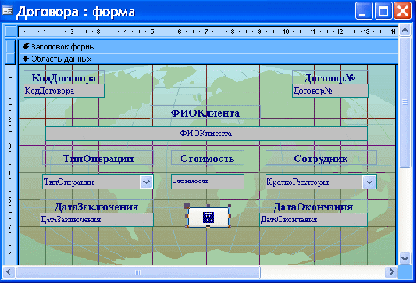Viewport: 417px width, 284px height.
Task: Open the КраткоРиэлторы combo box dropdown arrow
Action: pyautogui.click(x=369, y=182)
